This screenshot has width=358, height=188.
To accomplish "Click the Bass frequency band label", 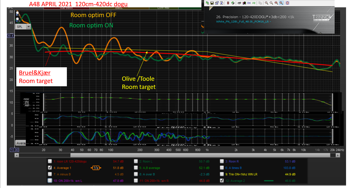I will [119, 8].
